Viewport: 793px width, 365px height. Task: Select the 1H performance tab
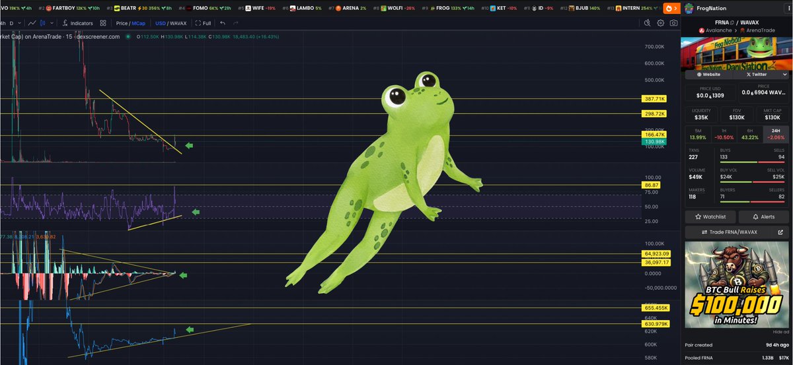tap(724, 134)
